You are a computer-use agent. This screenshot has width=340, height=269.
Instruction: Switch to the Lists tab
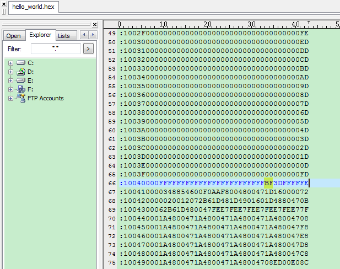coord(64,36)
